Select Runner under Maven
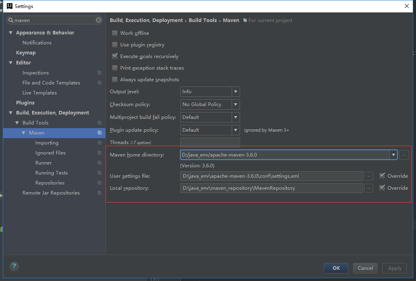This screenshot has height=281, width=416. click(44, 163)
